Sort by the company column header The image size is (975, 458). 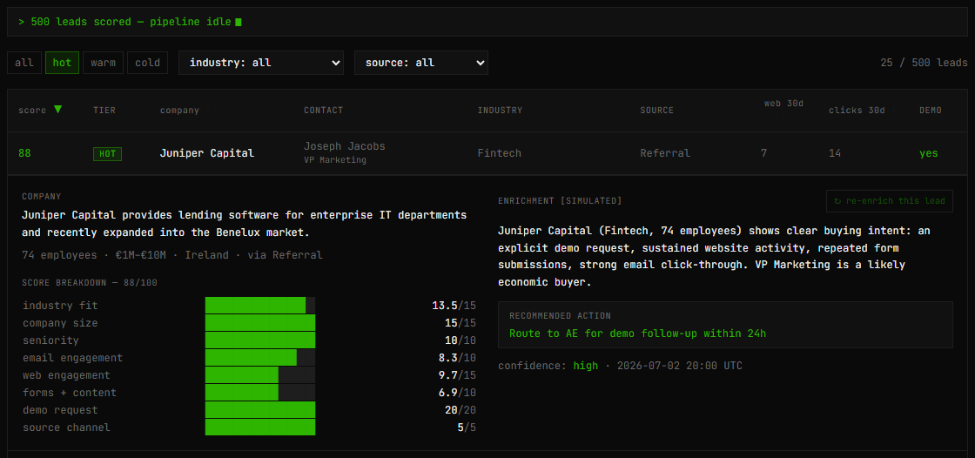179,110
